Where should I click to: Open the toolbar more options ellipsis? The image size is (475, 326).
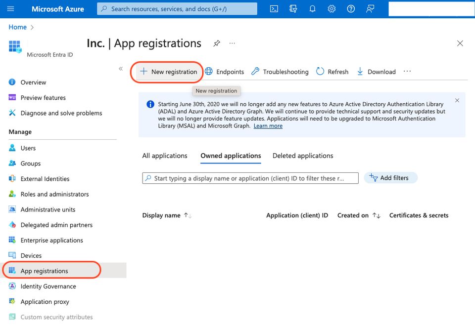coord(407,72)
